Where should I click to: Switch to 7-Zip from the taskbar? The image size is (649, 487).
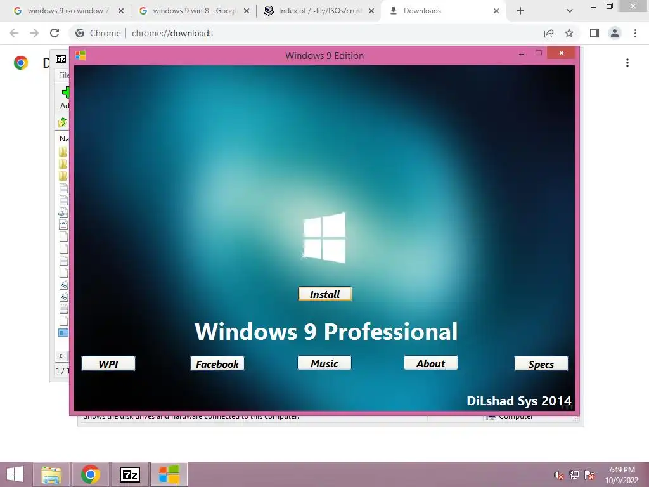coord(130,474)
